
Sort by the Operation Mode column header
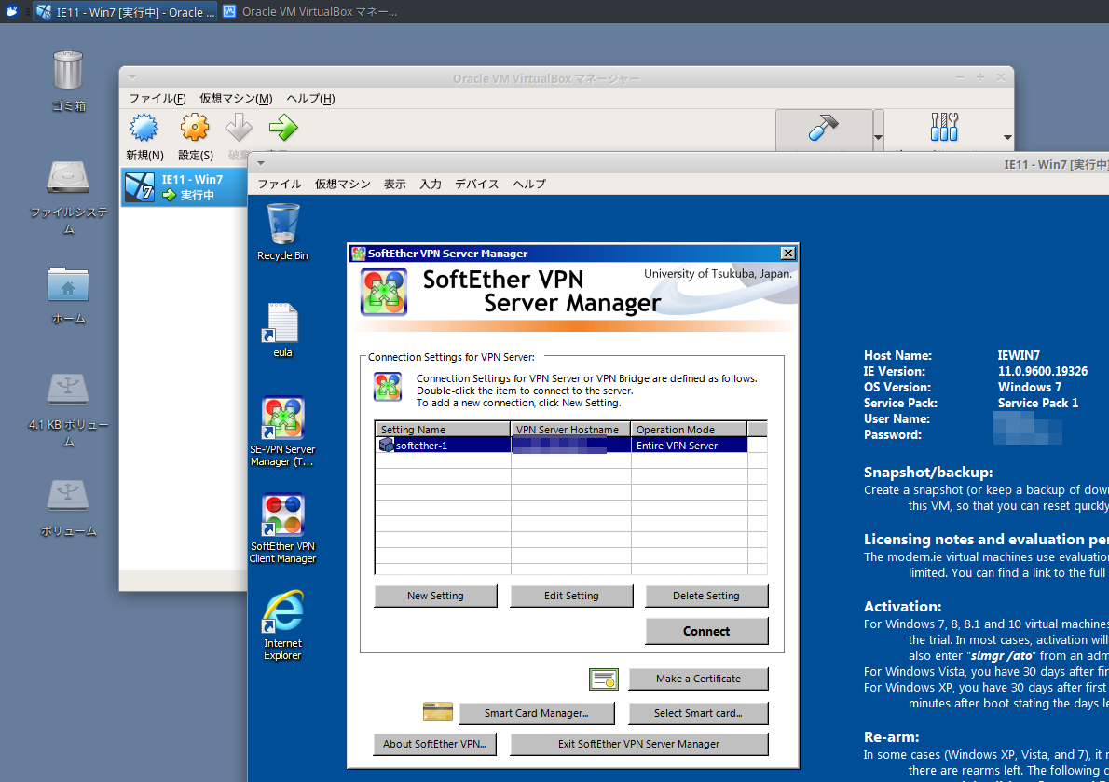point(688,429)
